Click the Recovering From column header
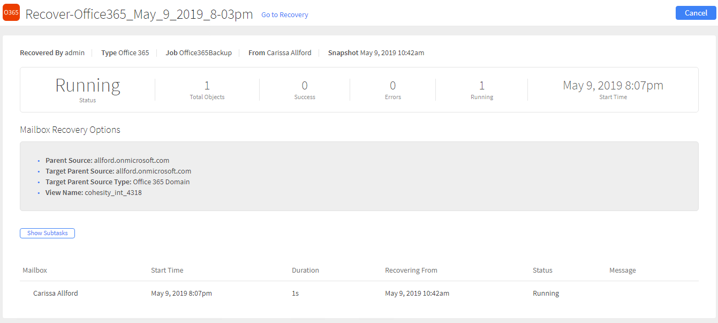The height and width of the screenshot is (323, 718). click(411, 271)
